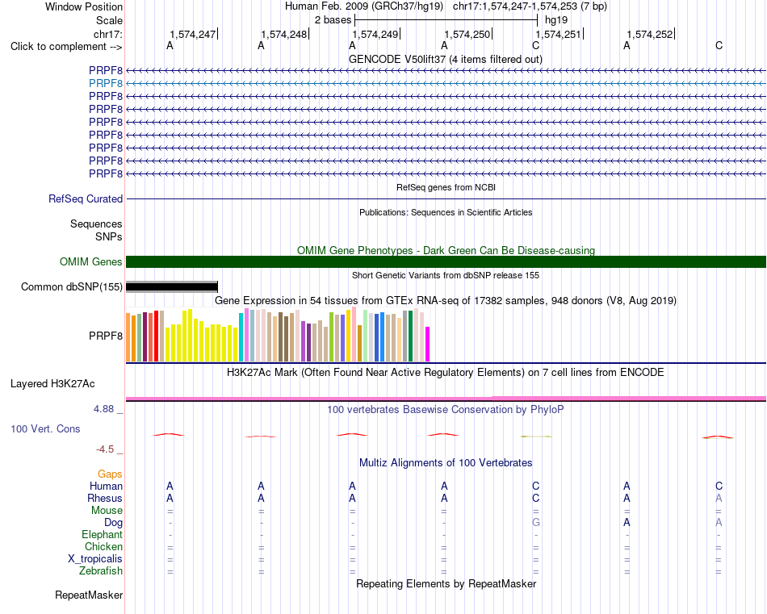
Task: Click the 'RefSeq genes from NCBI' track title
Action: (446, 187)
